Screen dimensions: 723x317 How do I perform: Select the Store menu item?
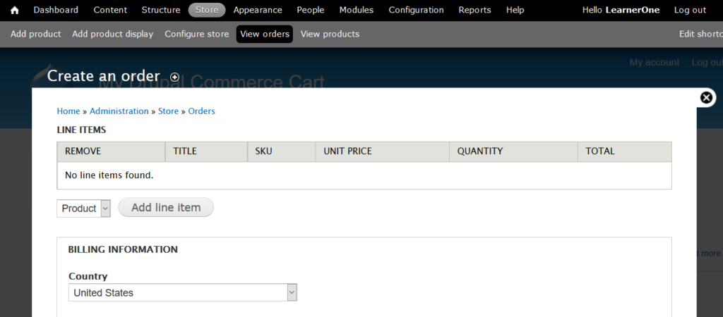[x=207, y=10]
